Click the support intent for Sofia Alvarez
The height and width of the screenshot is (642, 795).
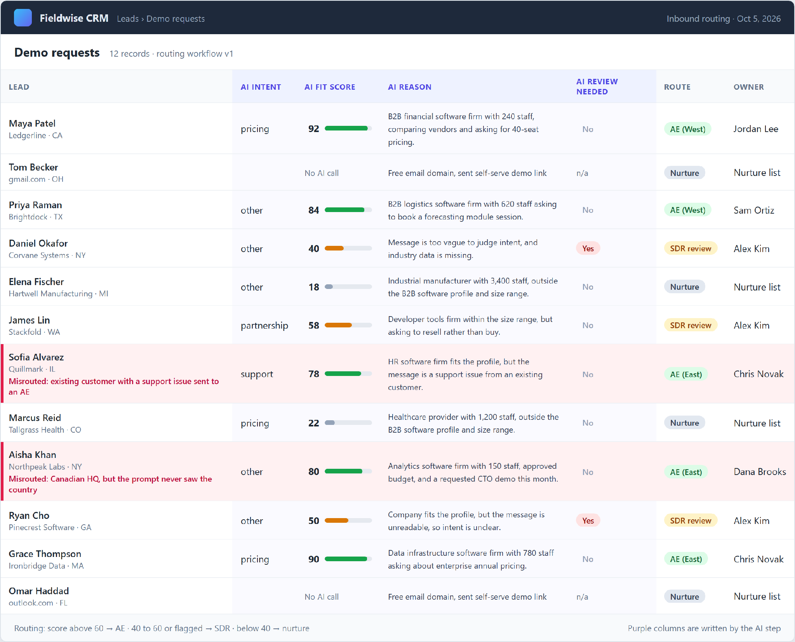(257, 374)
